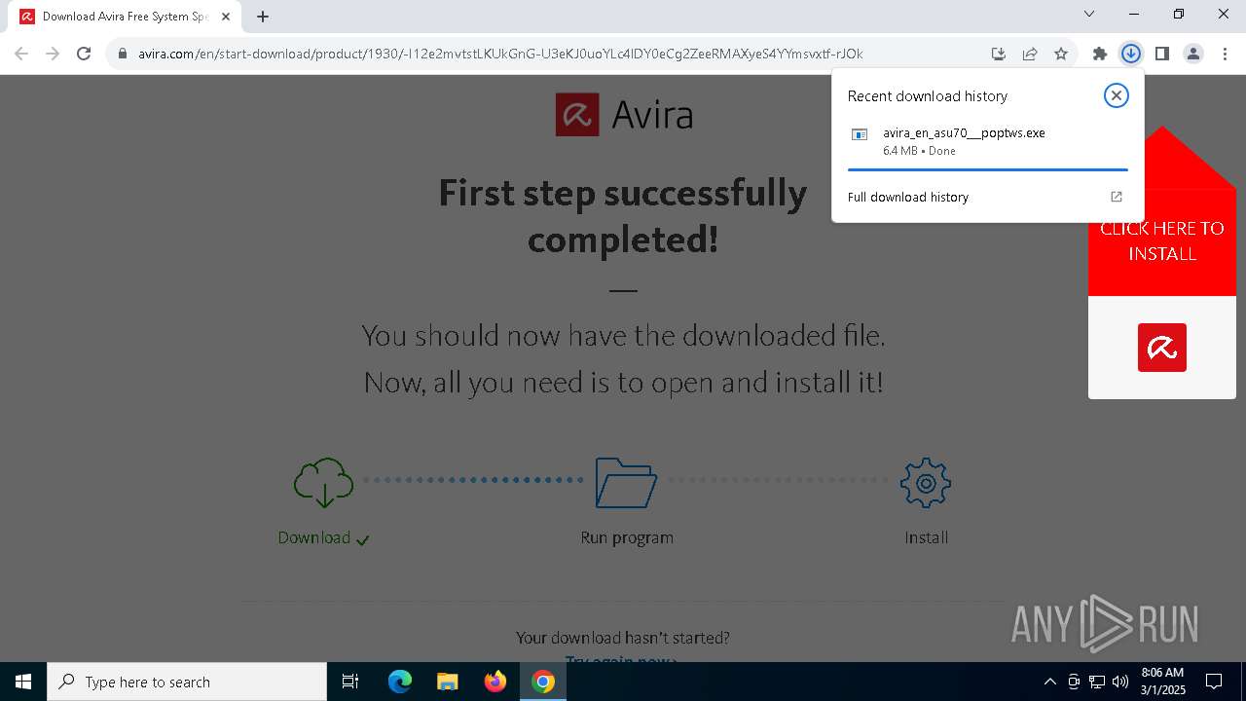
Task: Toggle the browser side panel icon
Action: pyautogui.click(x=1162, y=54)
